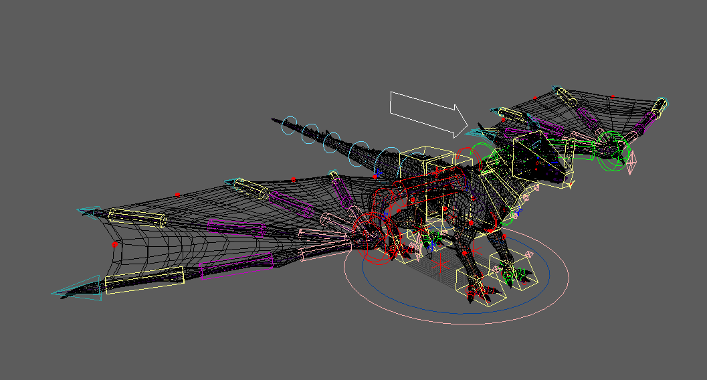
Task: Select yellow cylinder on middle left wing finger
Action: click(x=138, y=217)
